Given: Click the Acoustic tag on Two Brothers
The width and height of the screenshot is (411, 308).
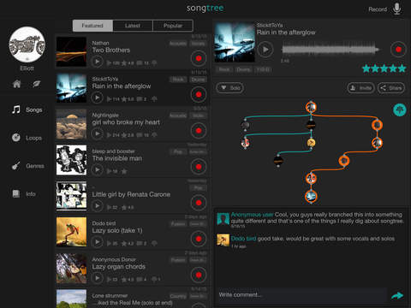Looking at the screenshot, I should coord(178,44).
